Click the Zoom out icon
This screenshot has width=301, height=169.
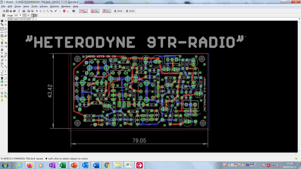[x=44, y=11]
